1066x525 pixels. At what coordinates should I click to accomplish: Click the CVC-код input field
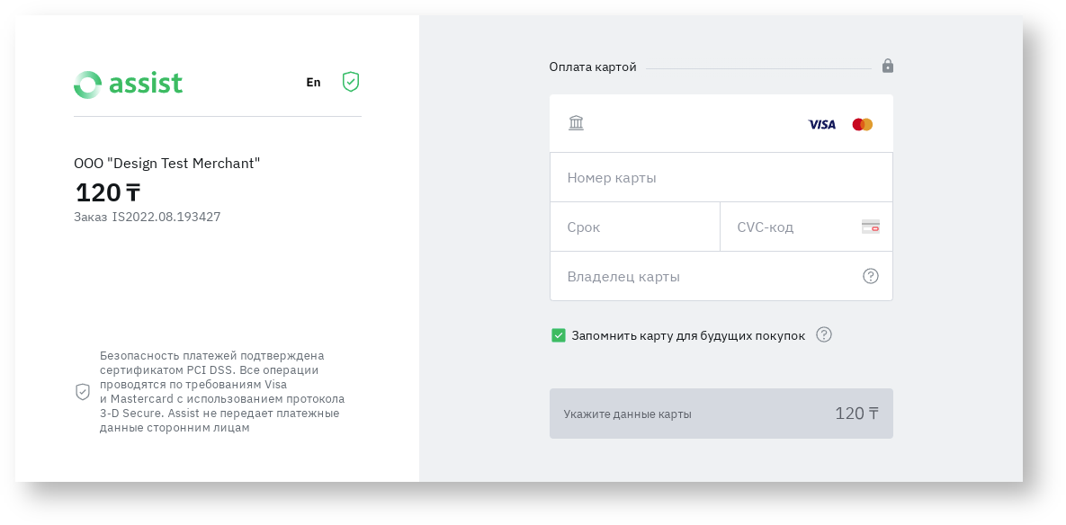click(792, 227)
